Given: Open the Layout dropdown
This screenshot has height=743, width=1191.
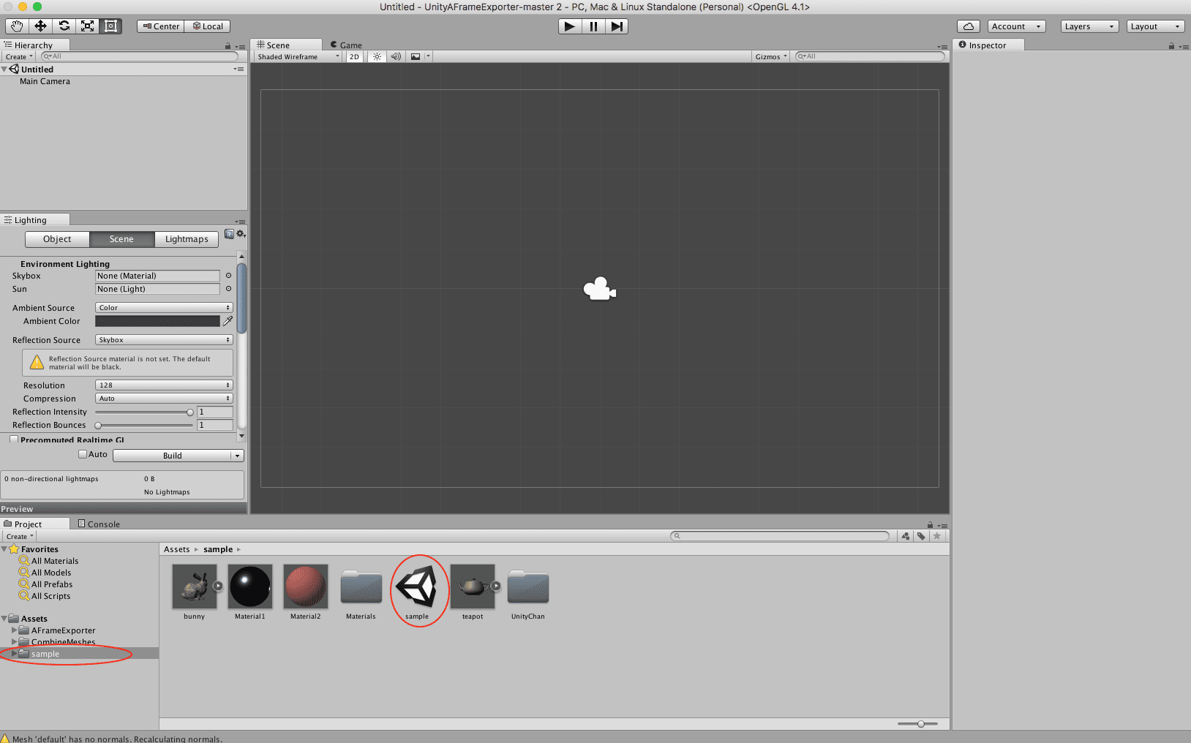Looking at the screenshot, I should pyautogui.click(x=1155, y=26).
